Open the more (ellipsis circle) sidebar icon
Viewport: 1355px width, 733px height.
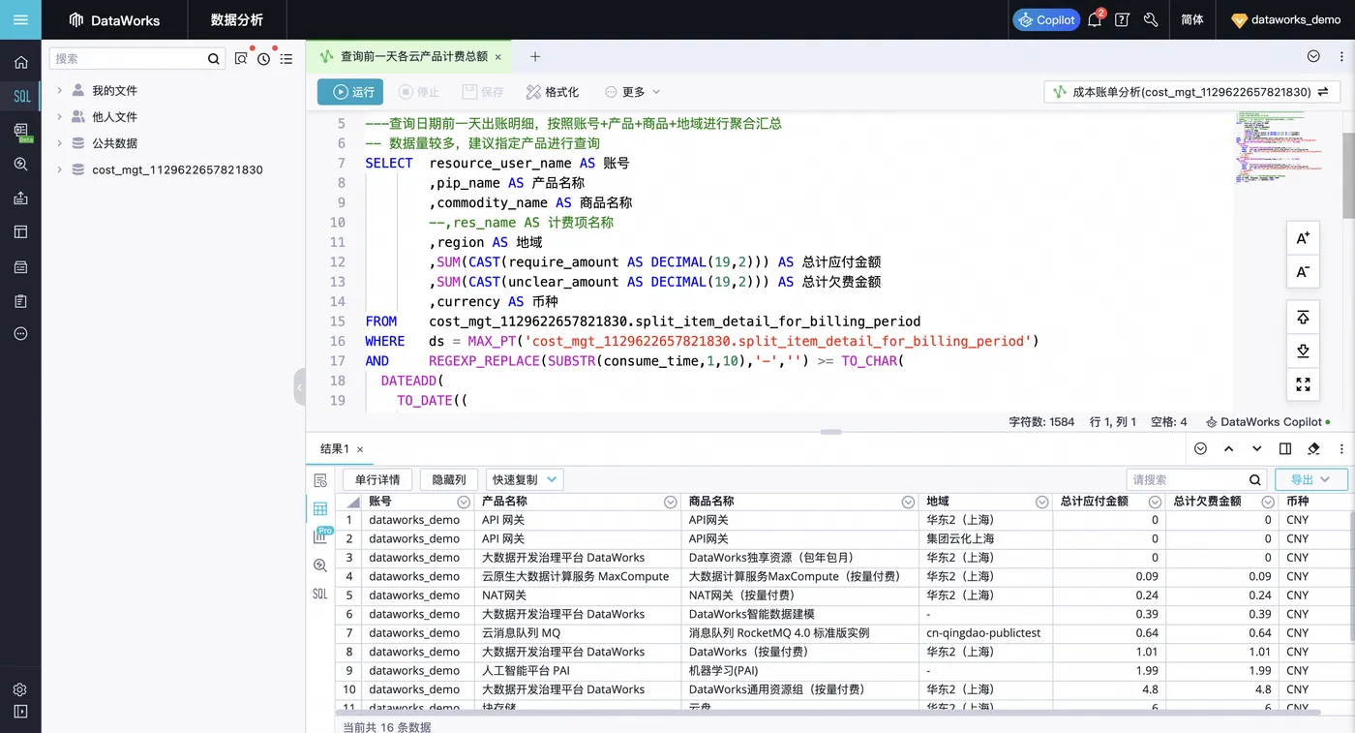pyautogui.click(x=20, y=333)
